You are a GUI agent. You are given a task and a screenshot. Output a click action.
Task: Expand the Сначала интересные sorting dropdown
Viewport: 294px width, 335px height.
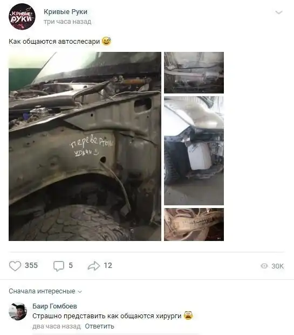tap(45, 291)
